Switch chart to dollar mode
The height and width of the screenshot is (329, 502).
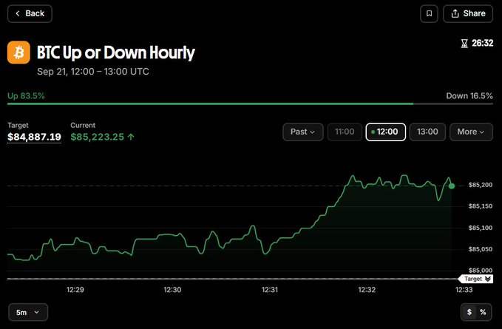469,312
